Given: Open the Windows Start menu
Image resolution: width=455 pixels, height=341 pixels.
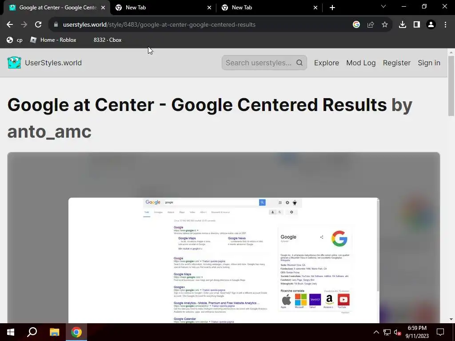Looking at the screenshot, I should pos(11,332).
